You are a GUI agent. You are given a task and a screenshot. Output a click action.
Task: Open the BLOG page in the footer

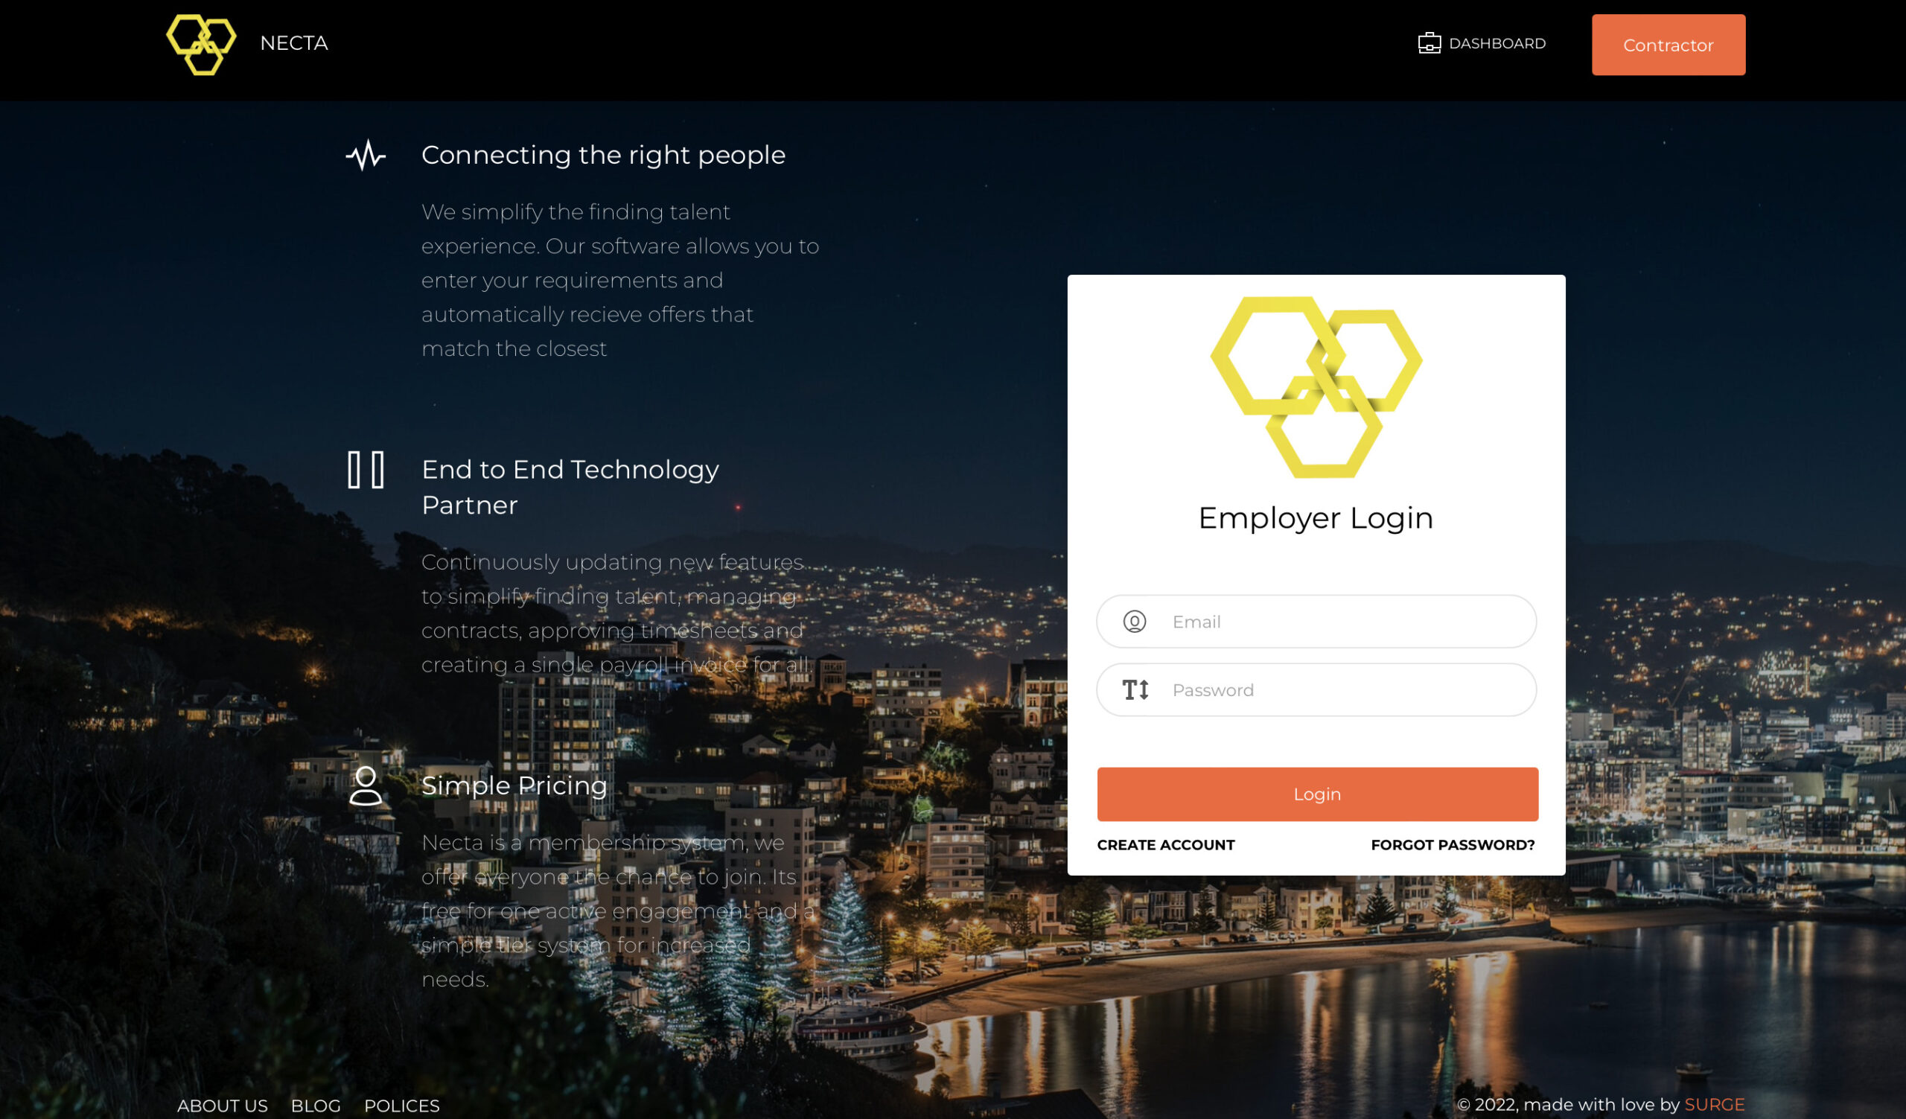pyautogui.click(x=316, y=1106)
